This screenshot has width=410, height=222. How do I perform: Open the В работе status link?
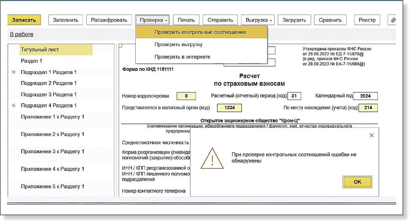21,34
